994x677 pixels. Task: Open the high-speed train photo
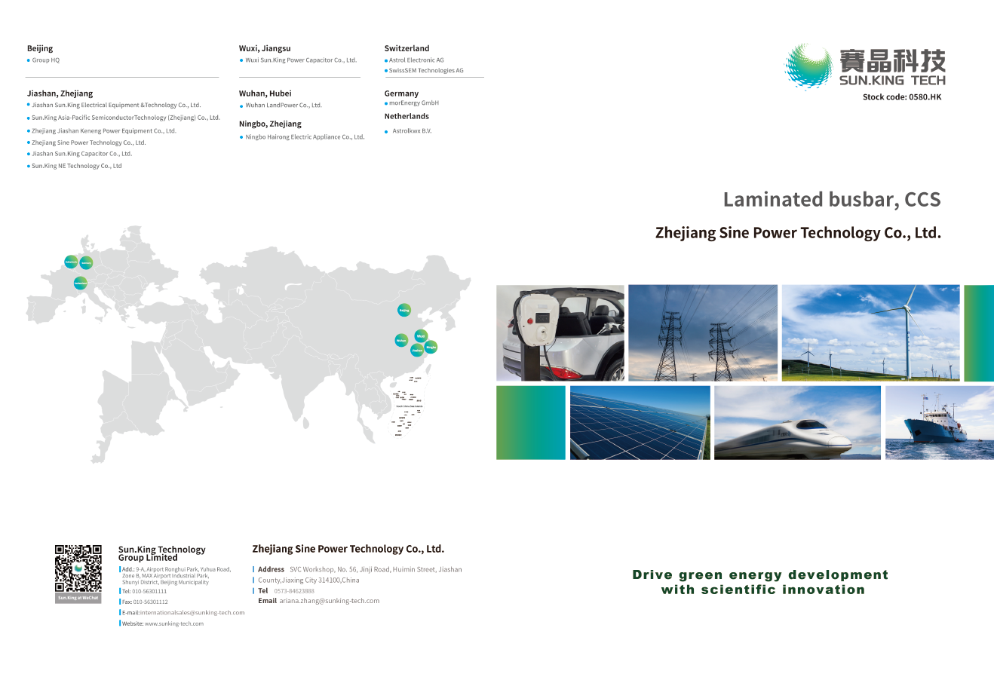click(797, 422)
